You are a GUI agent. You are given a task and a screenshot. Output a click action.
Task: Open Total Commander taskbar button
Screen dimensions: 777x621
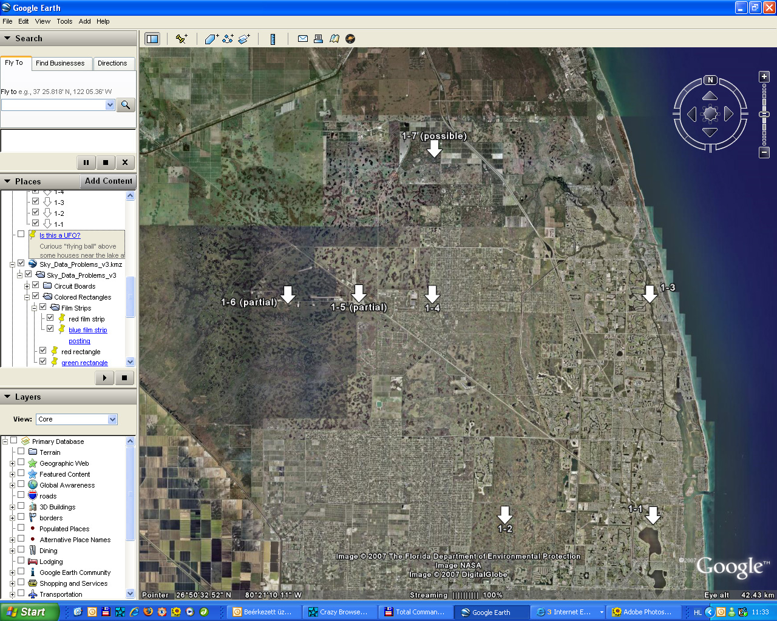click(x=415, y=612)
